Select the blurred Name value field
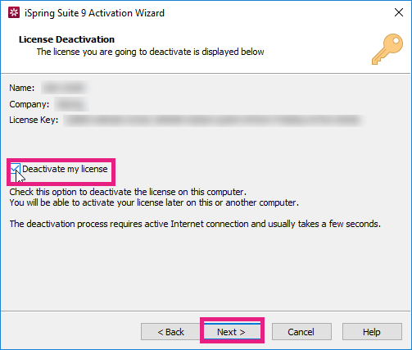Viewport: 412px width, 350px height. pyautogui.click(x=65, y=88)
